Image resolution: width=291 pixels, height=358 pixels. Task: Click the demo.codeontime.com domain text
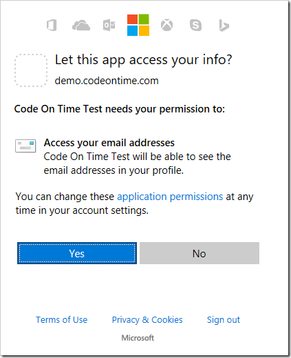coord(107,81)
